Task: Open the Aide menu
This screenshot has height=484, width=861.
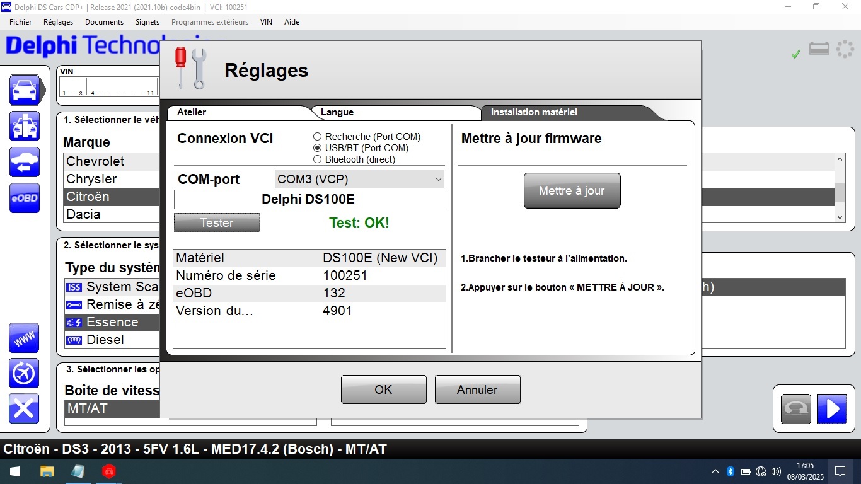Action: tap(292, 21)
